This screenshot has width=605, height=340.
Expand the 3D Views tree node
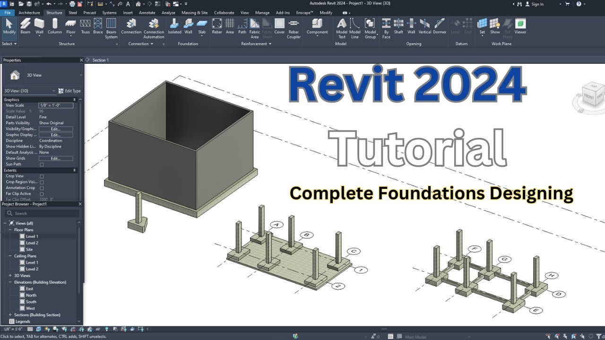click(10, 276)
